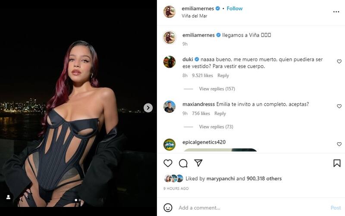Viewport: 345px width, 216px height.
Task: Like maxiandresss's comment
Action: (339, 106)
